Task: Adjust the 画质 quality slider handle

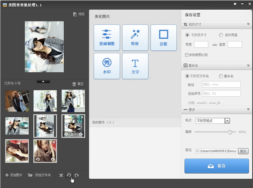Action: (x=230, y=132)
